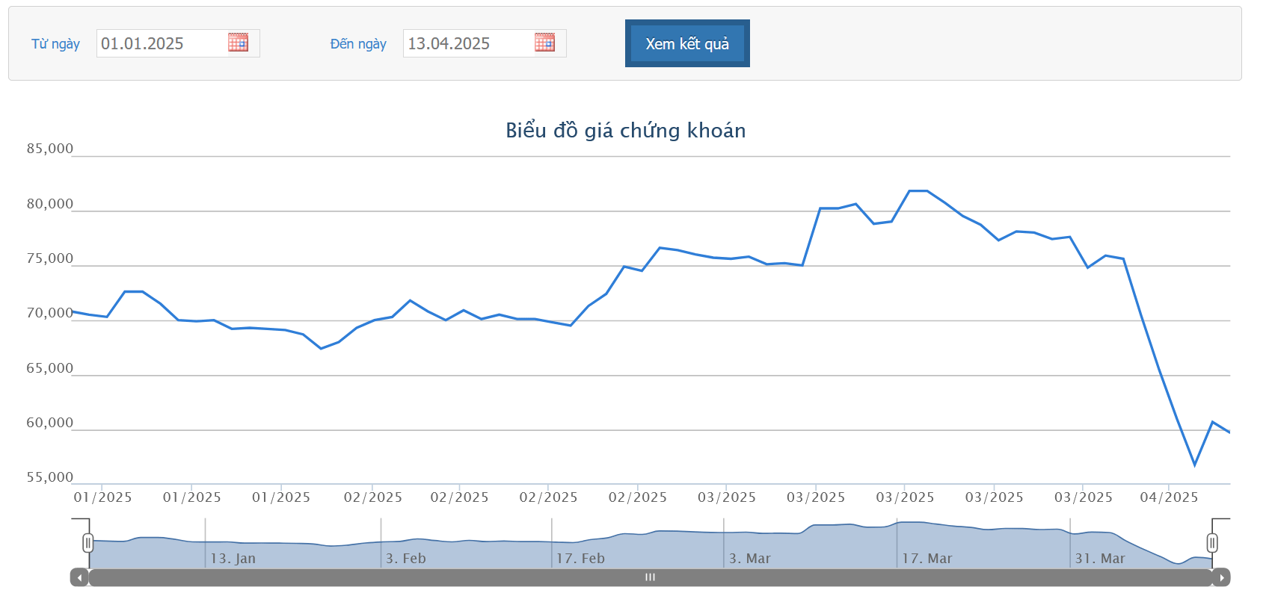Click the Từ ngày date field
The height and width of the screenshot is (596, 1272).
[x=178, y=43]
